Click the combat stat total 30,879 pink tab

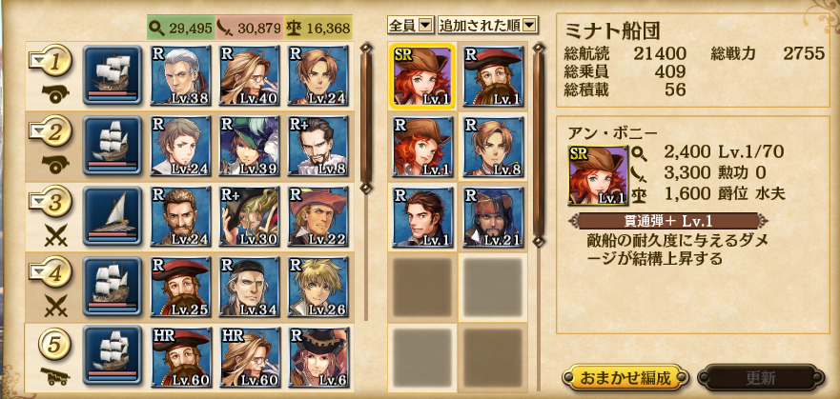pyautogui.click(x=250, y=28)
